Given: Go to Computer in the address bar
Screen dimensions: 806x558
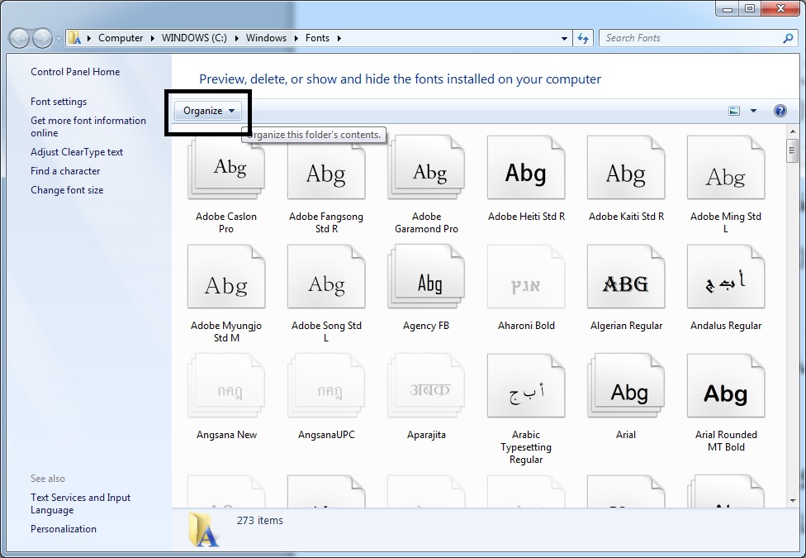Looking at the screenshot, I should coord(121,38).
